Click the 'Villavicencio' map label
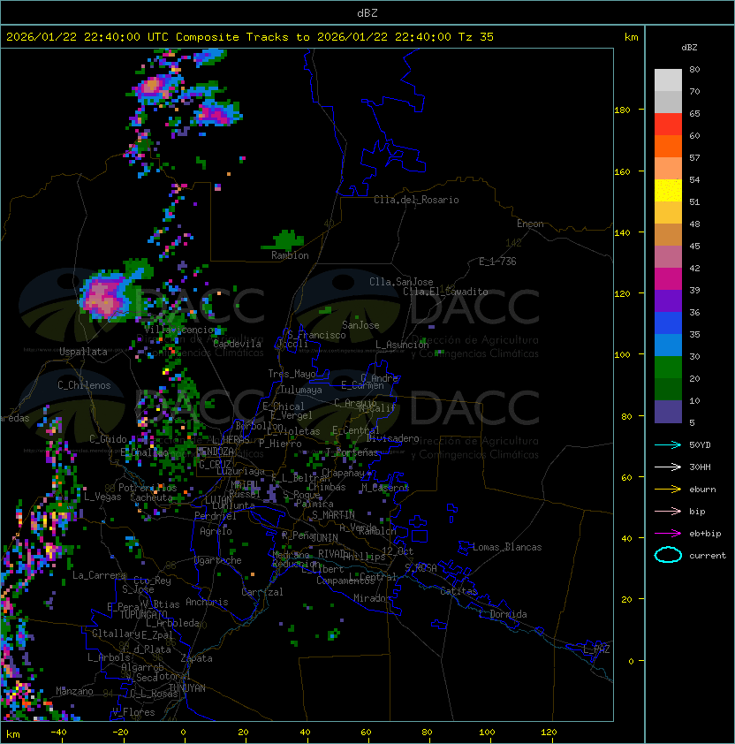735x744 pixels. (x=178, y=330)
